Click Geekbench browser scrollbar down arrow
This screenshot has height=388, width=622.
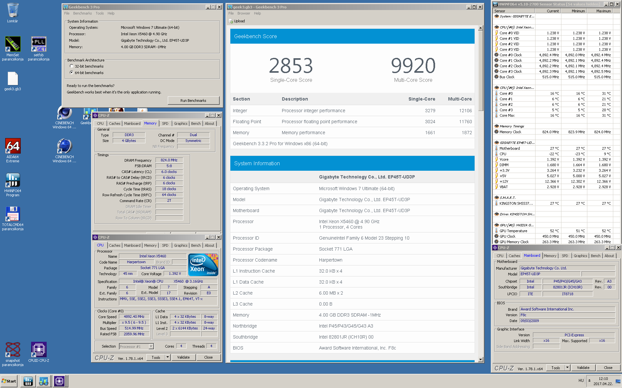(481, 359)
